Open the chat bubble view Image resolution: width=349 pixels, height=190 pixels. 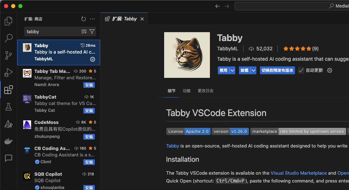pyautogui.click(x=9, y=158)
